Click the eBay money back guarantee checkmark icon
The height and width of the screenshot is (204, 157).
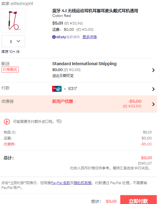tap(54, 37)
